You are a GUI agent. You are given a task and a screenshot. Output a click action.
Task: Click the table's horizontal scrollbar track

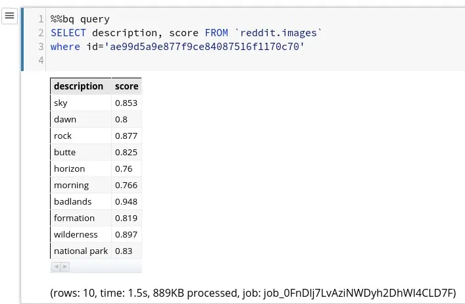click(x=105, y=266)
